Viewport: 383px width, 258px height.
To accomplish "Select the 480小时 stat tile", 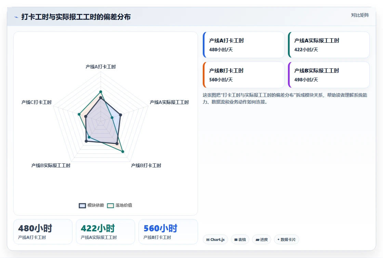I will [x=43, y=232].
